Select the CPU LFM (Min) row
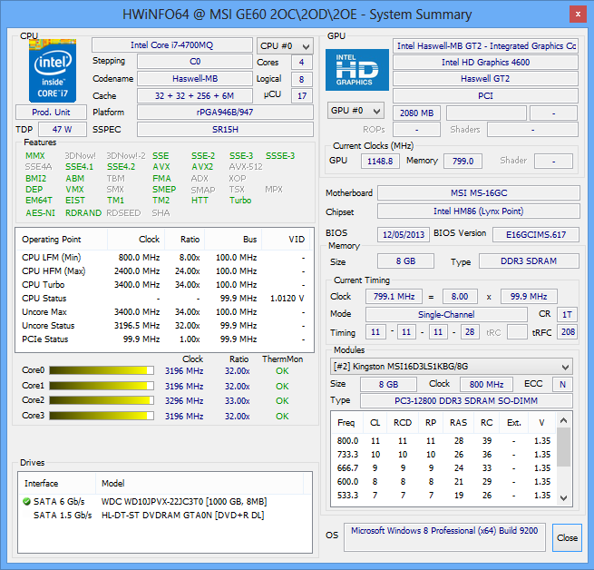The width and height of the screenshot is (594, 570). (x=163, y=258)
